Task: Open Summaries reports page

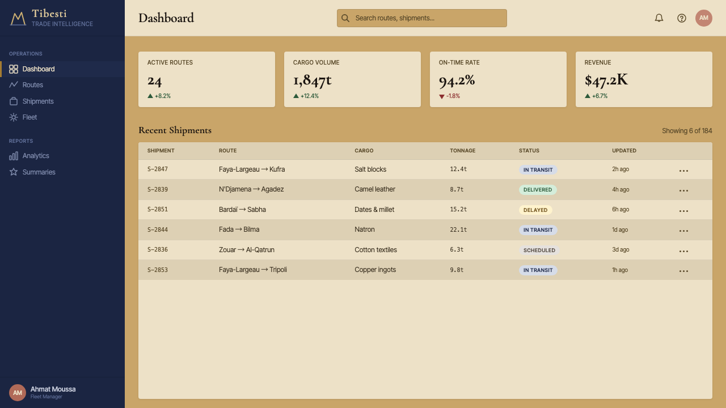Action: tap(62, 172)
